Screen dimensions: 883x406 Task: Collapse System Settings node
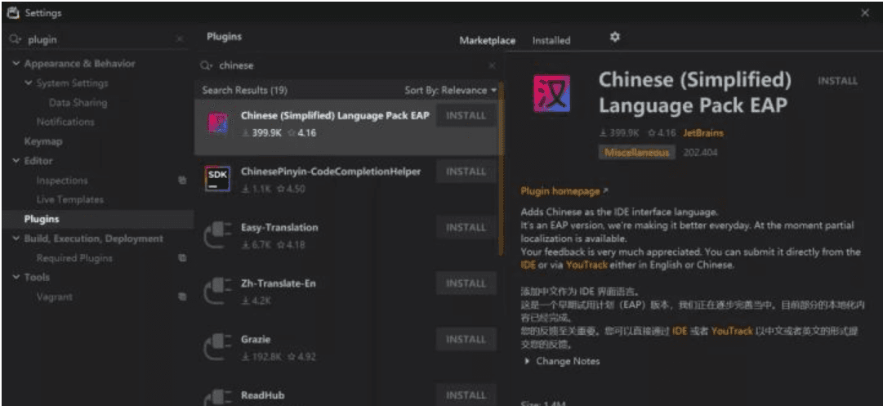(28, 83)
